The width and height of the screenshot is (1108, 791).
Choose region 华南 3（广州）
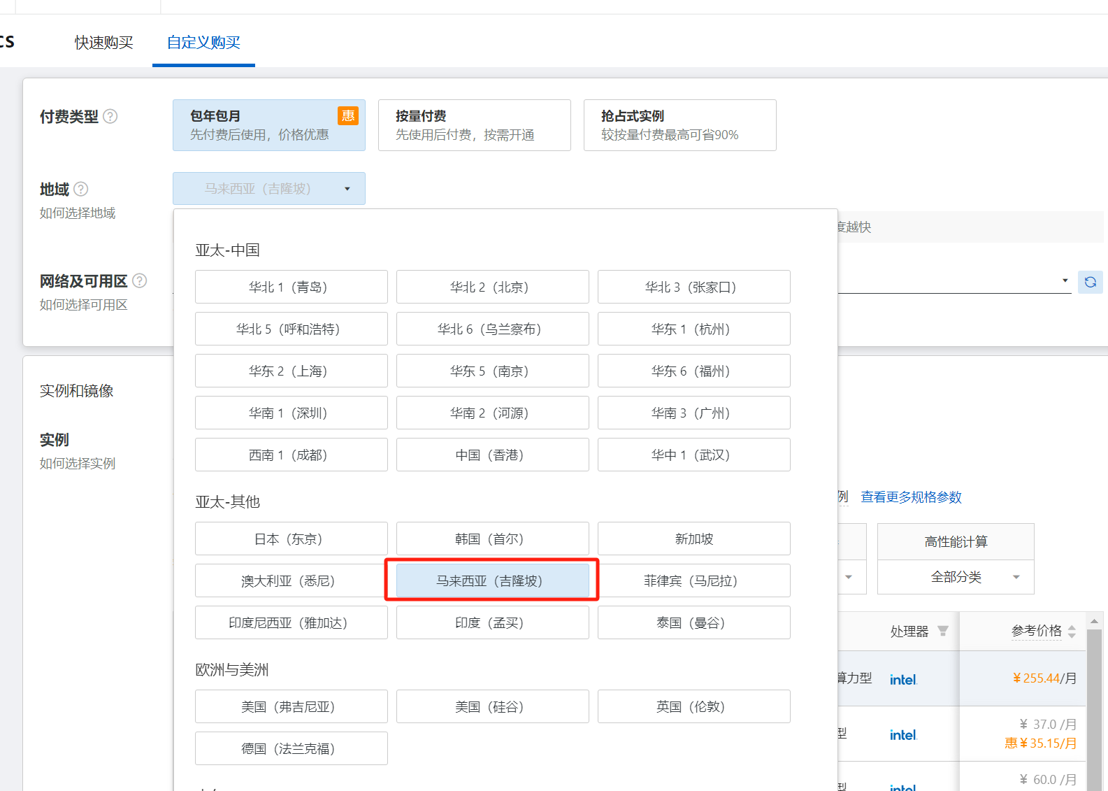pyautogui.click(x=694, y=413)
